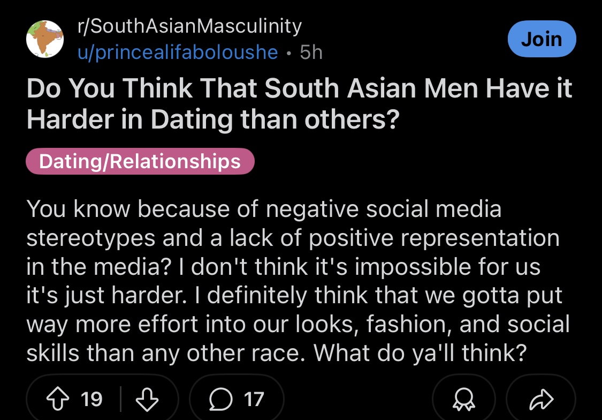Open the post by its first title line
The height and width of the screenshot is (420, 602).
[299, 90]
